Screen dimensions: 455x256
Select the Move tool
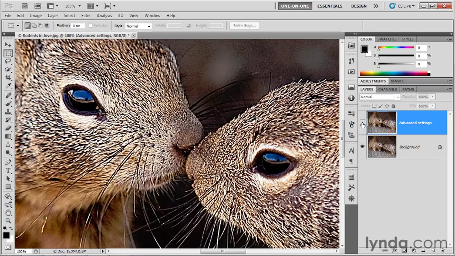(8, 45)
